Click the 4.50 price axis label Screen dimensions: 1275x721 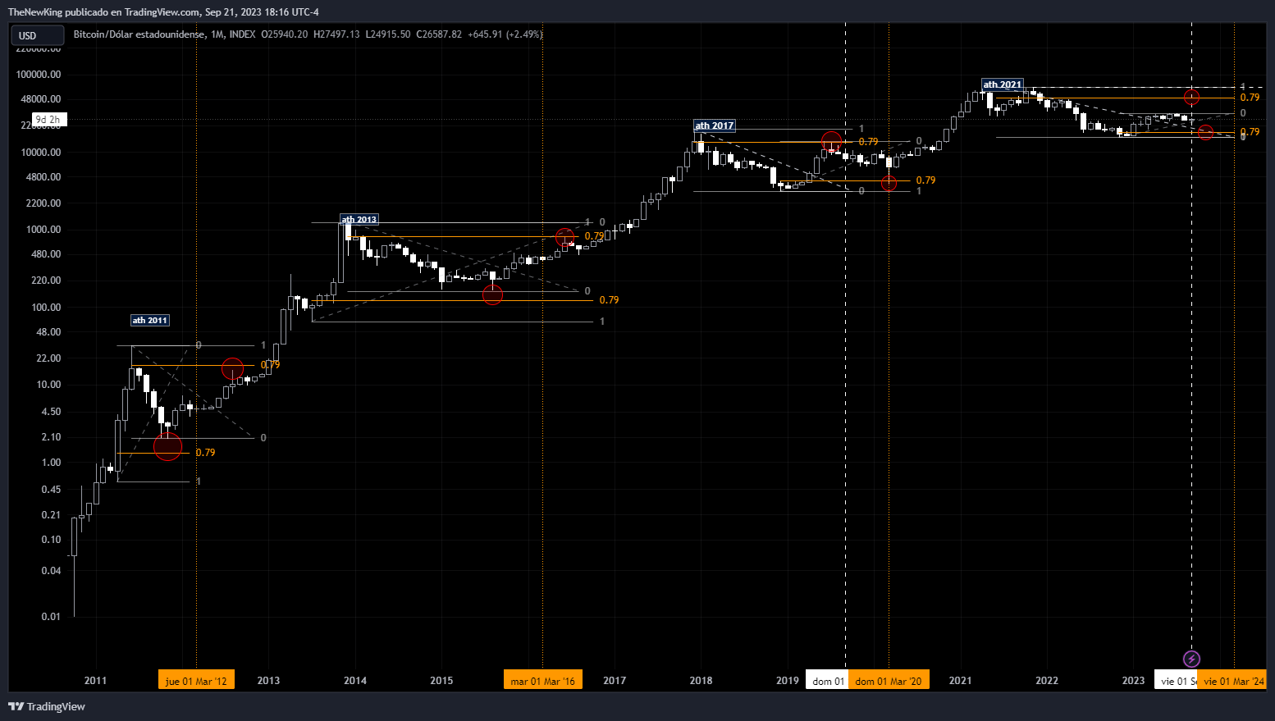[51, 412]
